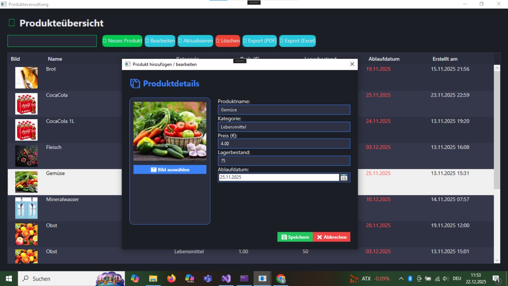Open Firefox from the taskbar
The image size is (508, 286).
pyautogui.click(x=171, y=279)
